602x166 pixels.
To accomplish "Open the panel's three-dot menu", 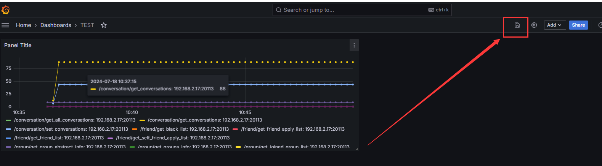I will (354, 45).
